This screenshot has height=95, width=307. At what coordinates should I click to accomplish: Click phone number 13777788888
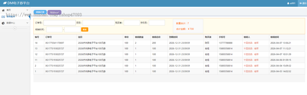point(226,43)
